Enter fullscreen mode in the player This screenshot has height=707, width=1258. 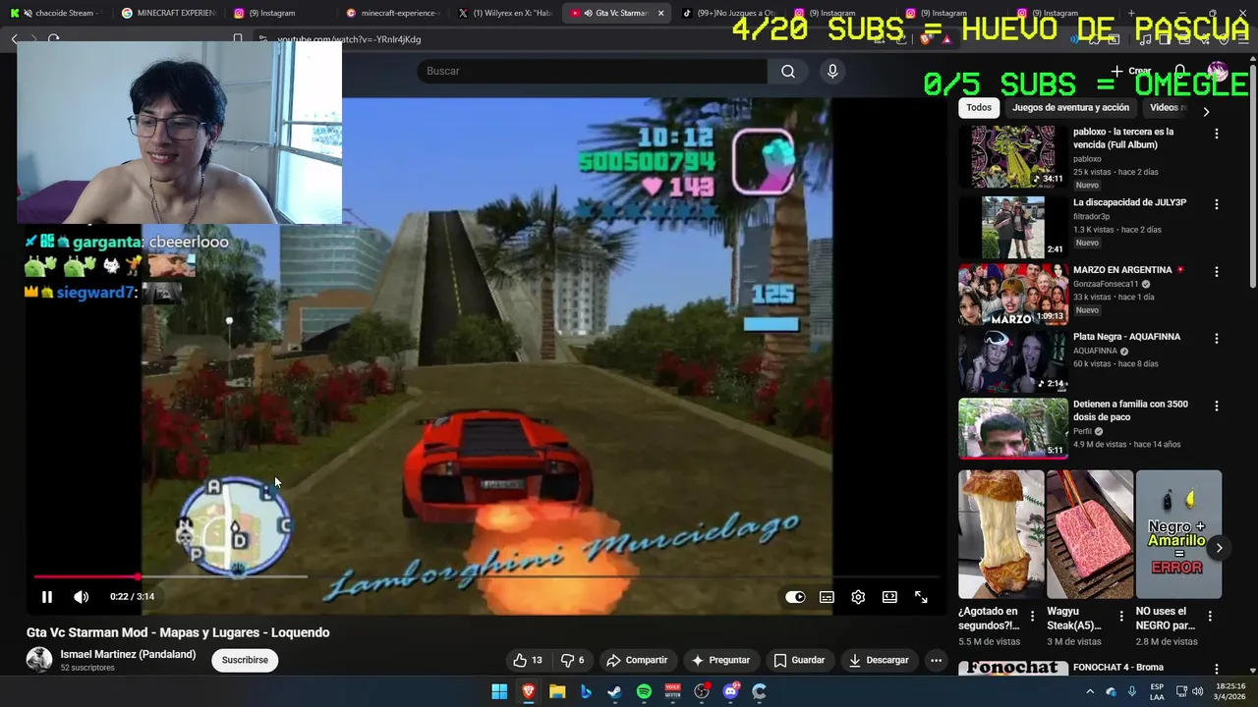[921, 597]
